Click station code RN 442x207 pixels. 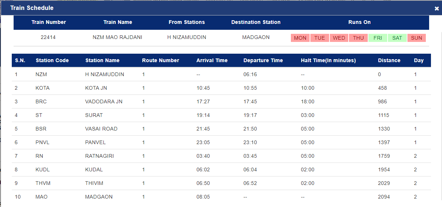pos(39,156)
